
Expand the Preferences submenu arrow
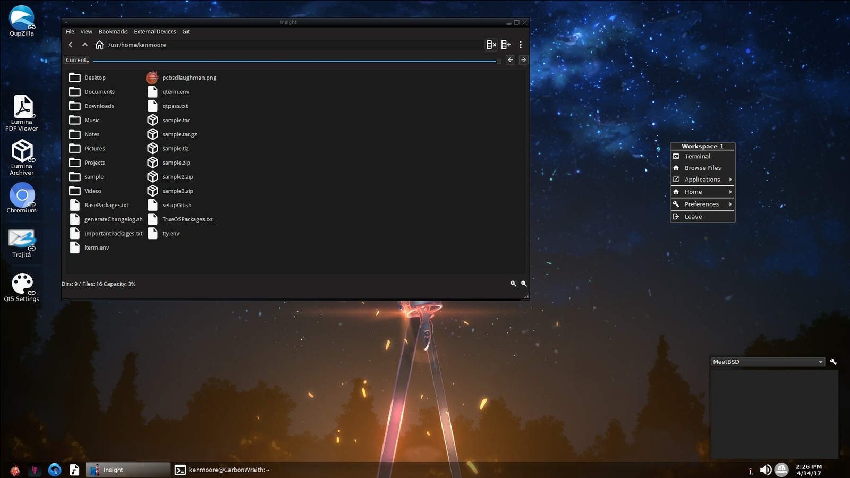[x=731, y=204]
